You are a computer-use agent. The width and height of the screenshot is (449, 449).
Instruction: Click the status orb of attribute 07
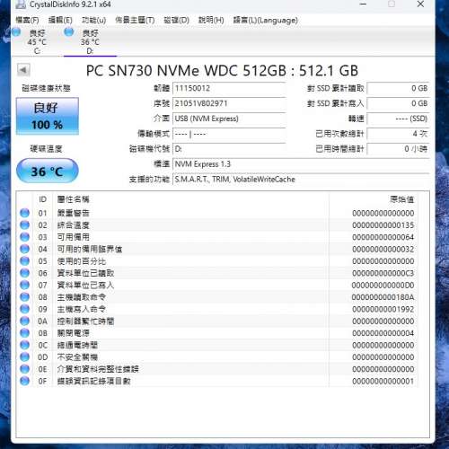tap(25, 285)
